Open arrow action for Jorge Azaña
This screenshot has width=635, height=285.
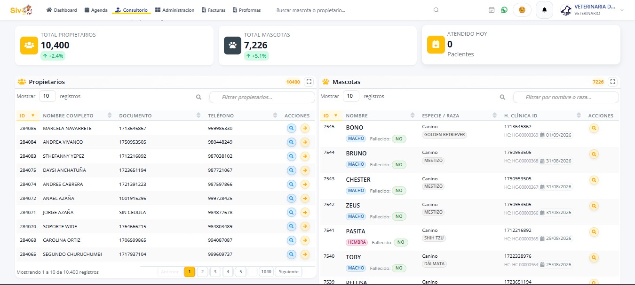305,212
